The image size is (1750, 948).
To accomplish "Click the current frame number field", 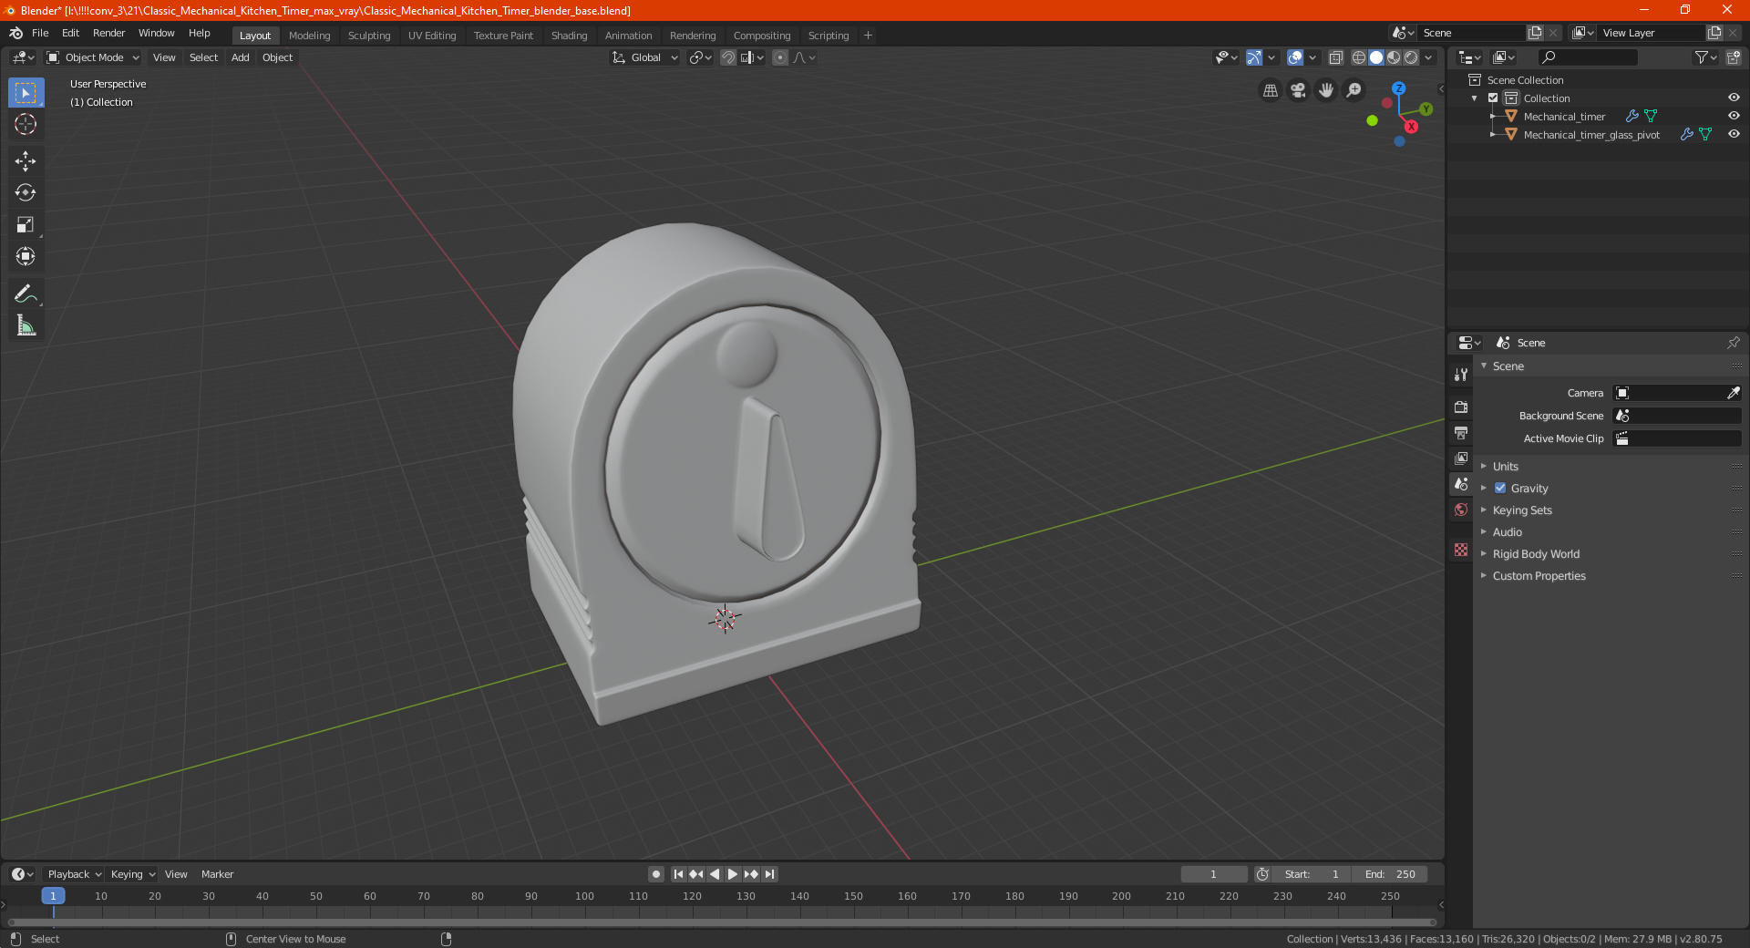I will coord(1214,874).
